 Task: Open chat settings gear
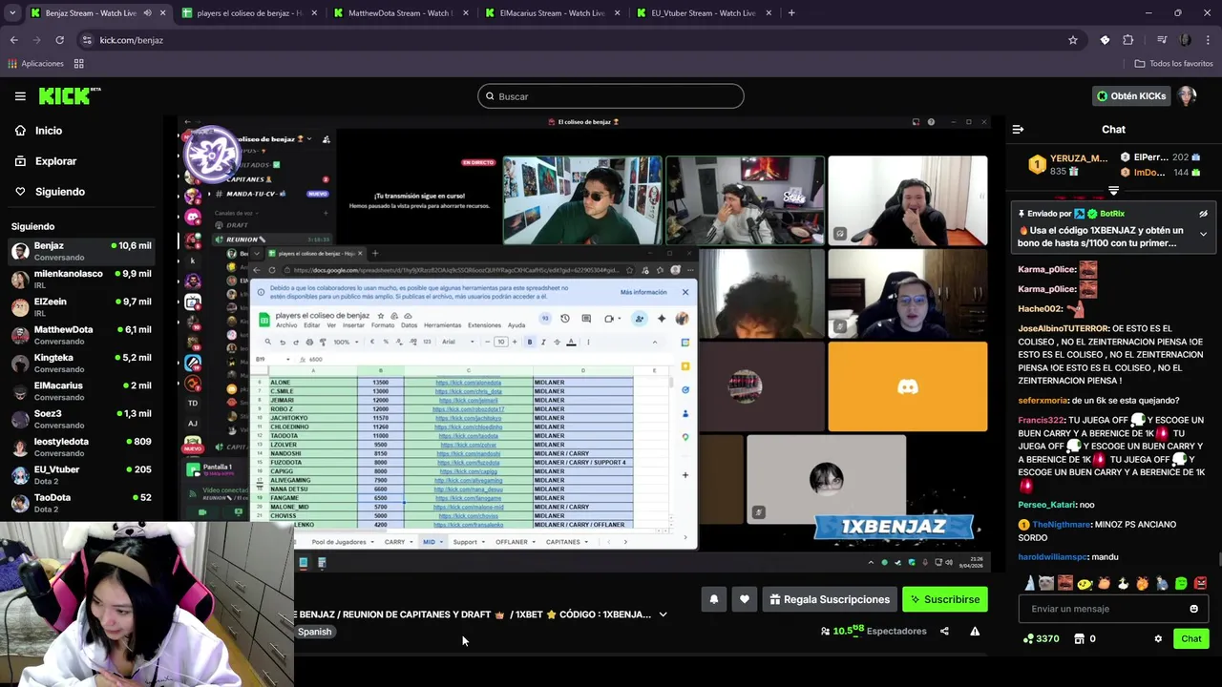point(1158,639)
